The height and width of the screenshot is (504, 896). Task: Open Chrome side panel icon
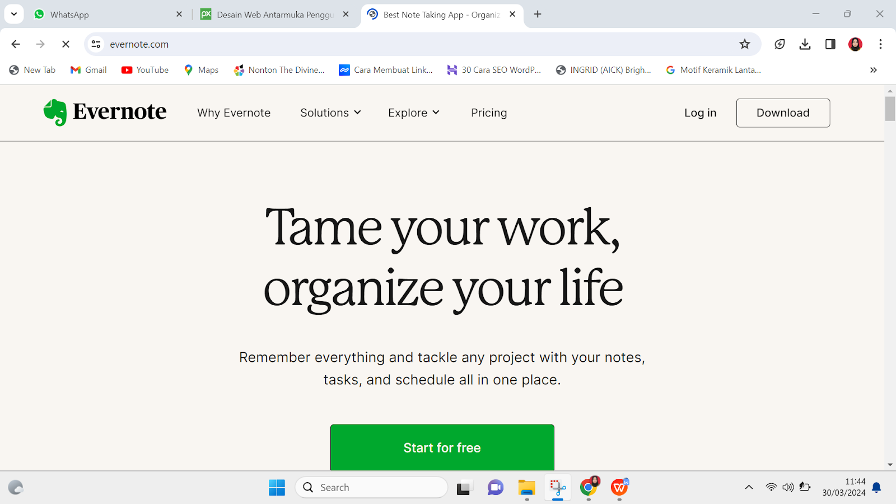click(830, 44)
